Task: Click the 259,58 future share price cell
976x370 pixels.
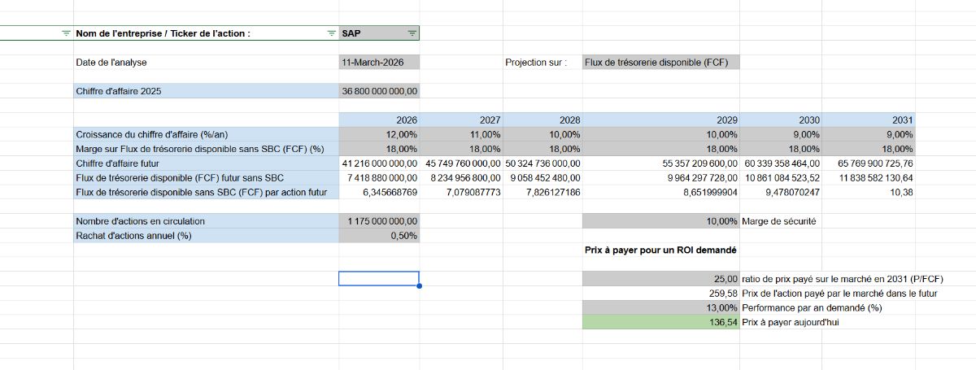Action: 661,294
